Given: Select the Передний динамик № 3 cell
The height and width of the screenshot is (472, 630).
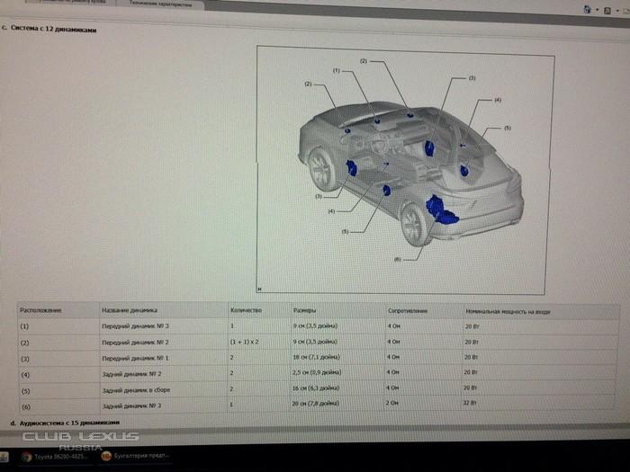Looking at the screenshot, I should [134, 326].
